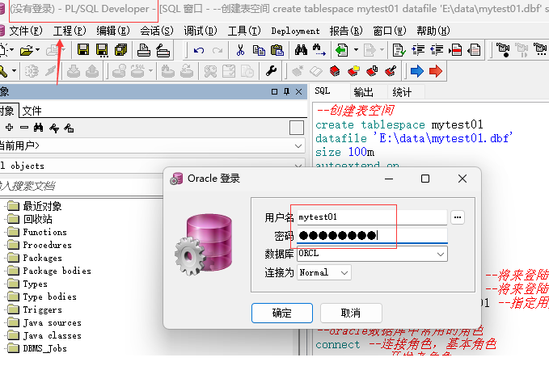Select the Java sources folder
Viewport: 549px width, 366px height.
52,322
